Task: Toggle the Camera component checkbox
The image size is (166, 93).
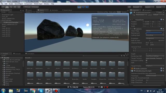Action: click(x=134, y=29)
